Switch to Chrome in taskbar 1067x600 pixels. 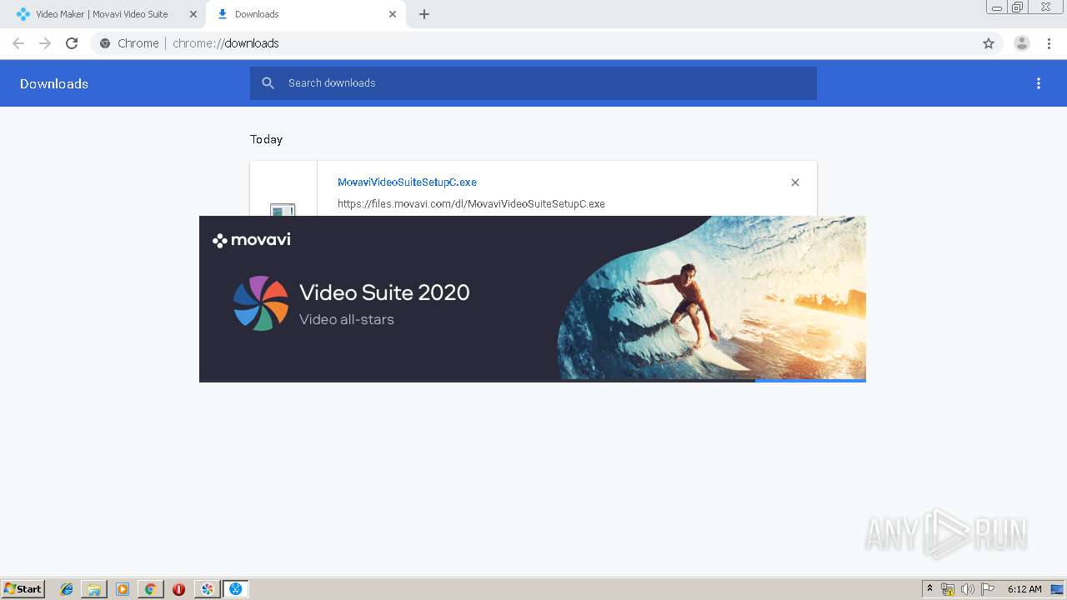[x=150, y=589]
